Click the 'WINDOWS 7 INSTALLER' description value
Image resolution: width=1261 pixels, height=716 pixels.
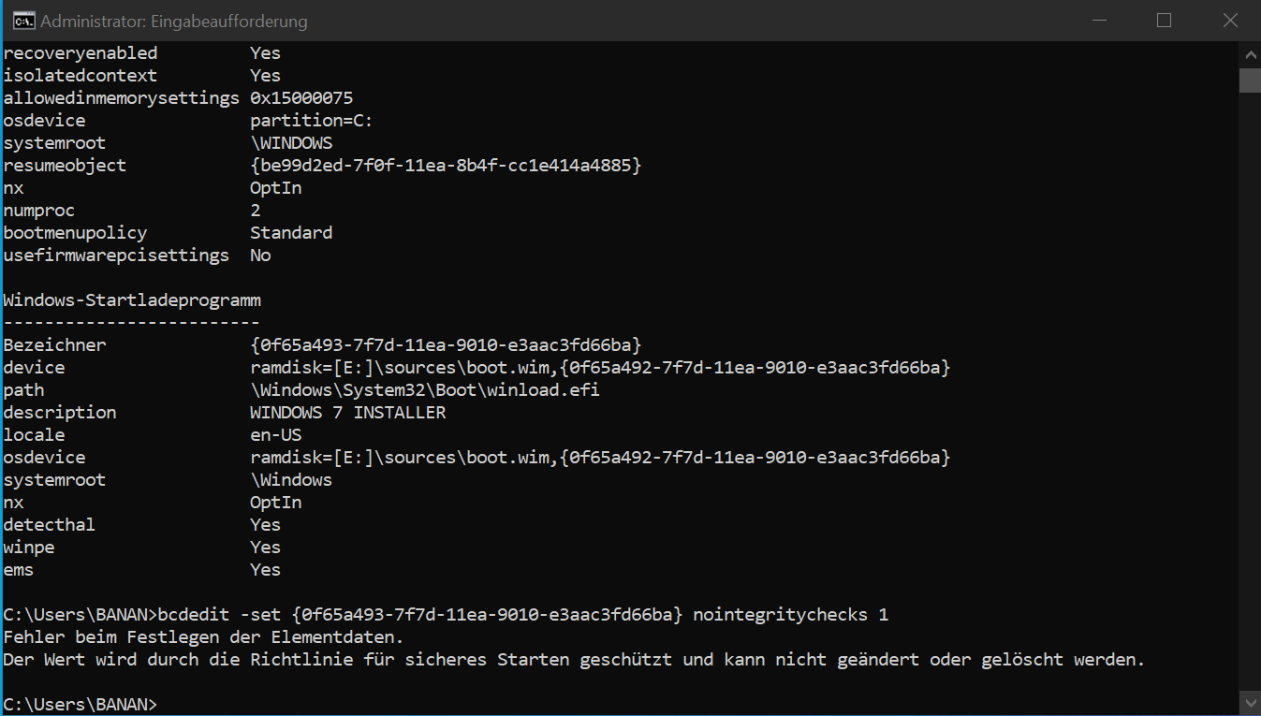(x=347, y=413)
